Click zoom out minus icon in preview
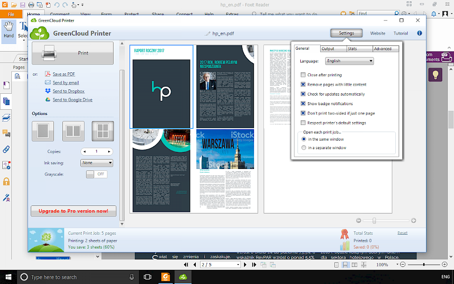This screenshot has height=284, width=454. click(358, 221)
